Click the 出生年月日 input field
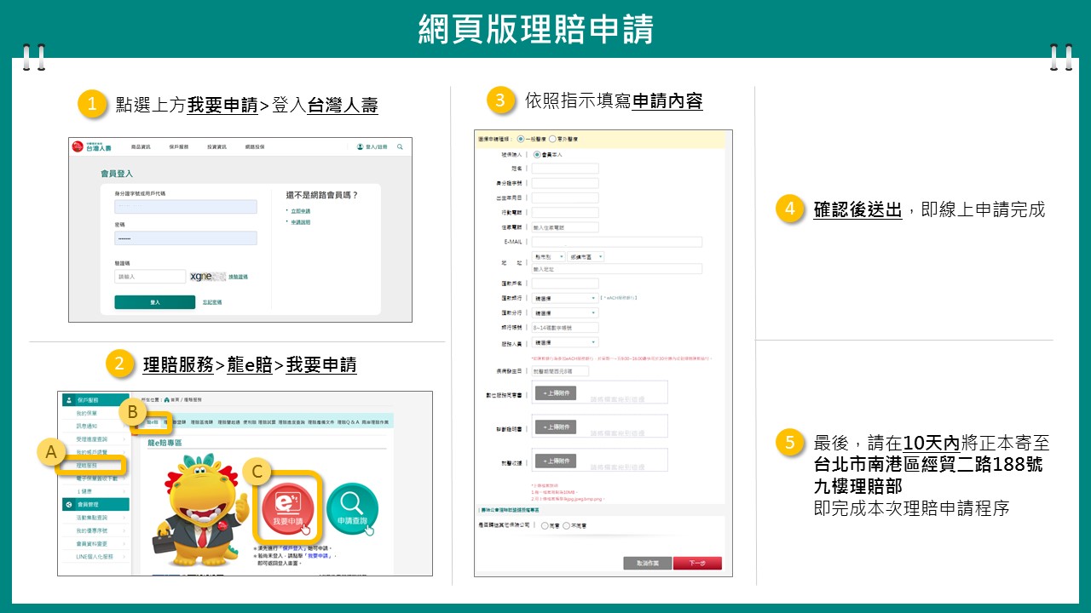The image size is (1091, 613). coord(565,198)
